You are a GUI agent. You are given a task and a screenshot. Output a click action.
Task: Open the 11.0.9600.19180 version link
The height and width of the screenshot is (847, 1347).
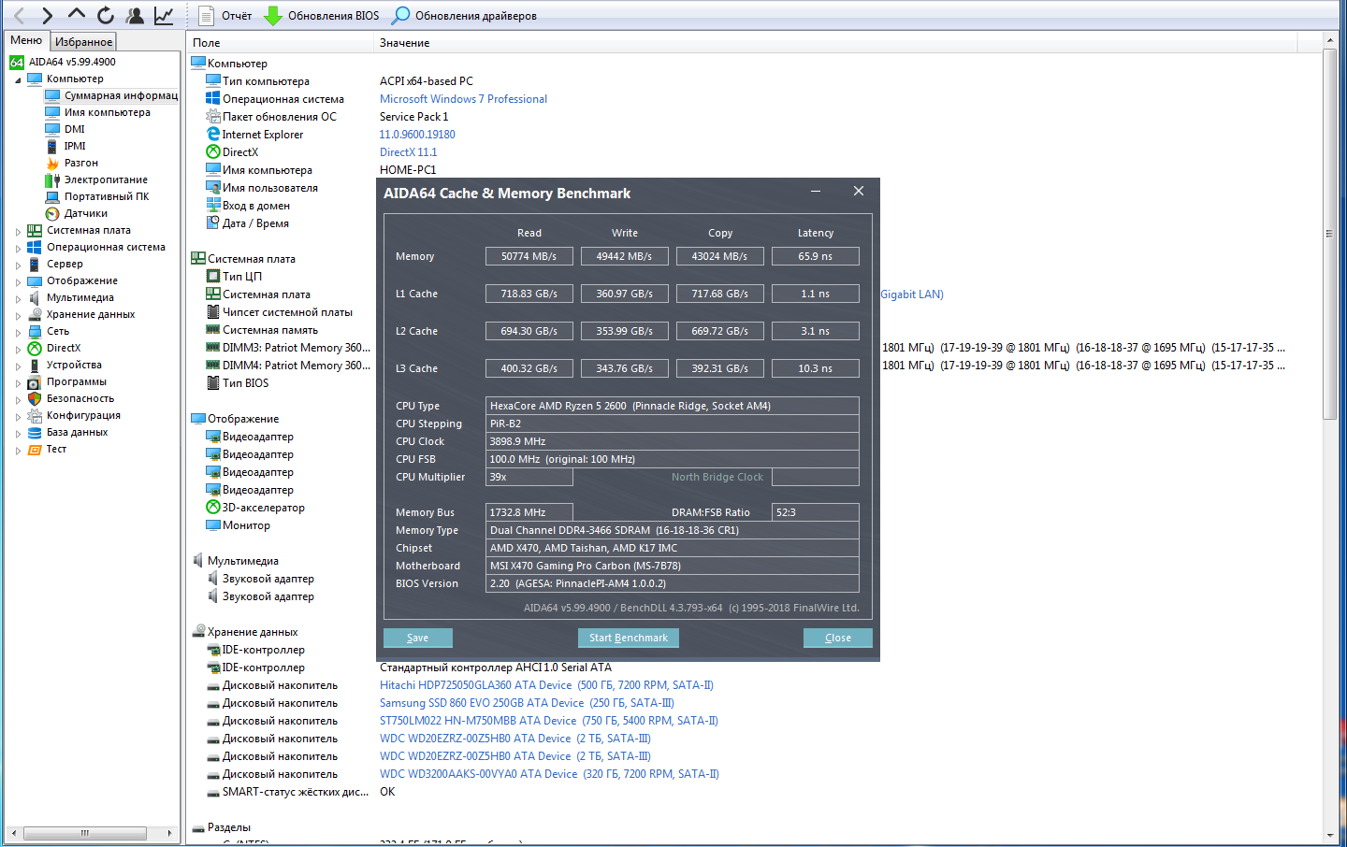point(417,135)
